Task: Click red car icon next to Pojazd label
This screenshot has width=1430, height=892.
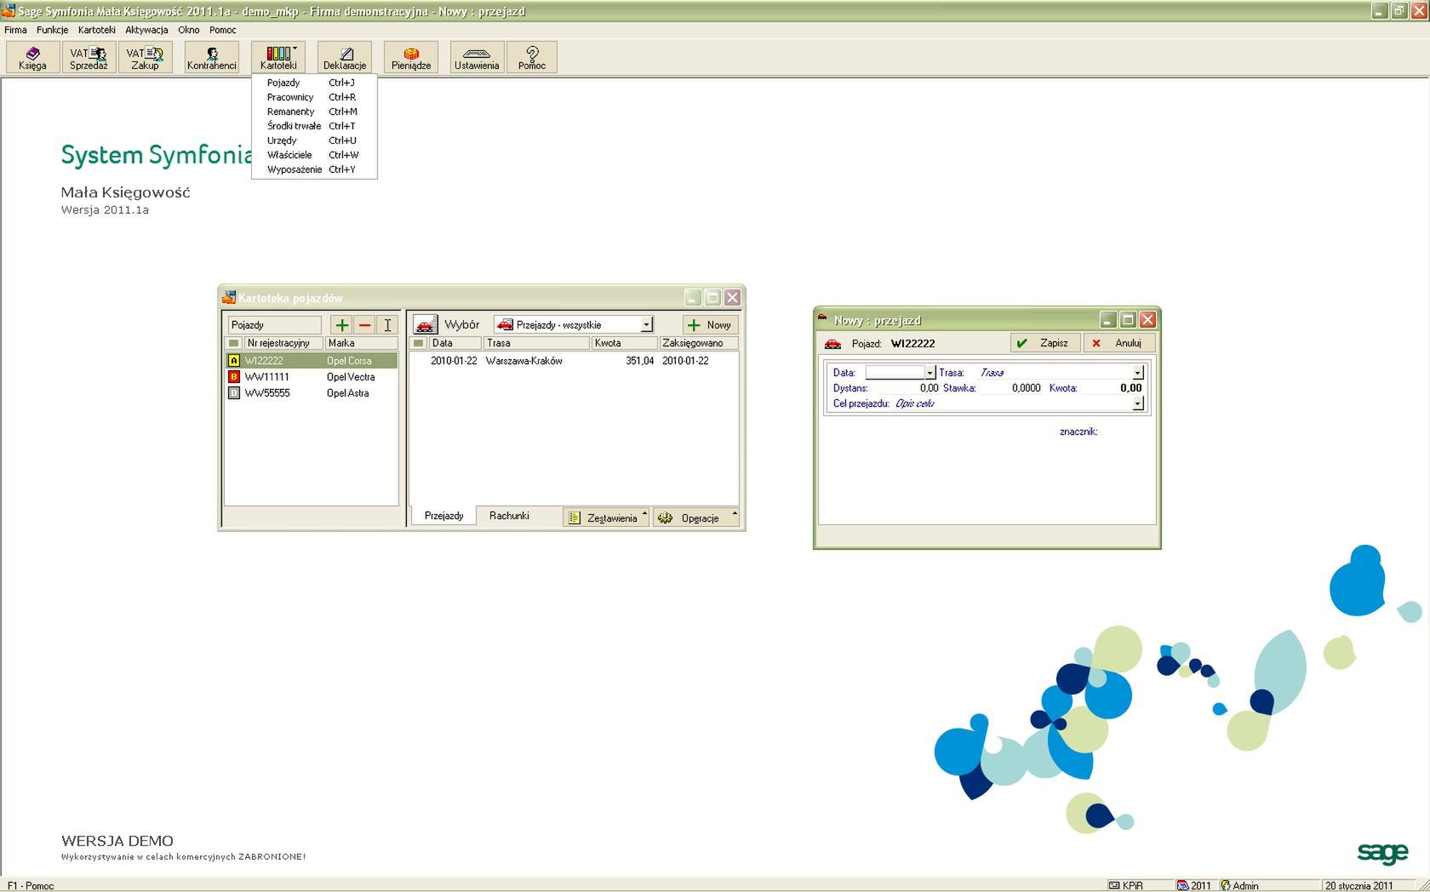Action: [x=833, y=344]
